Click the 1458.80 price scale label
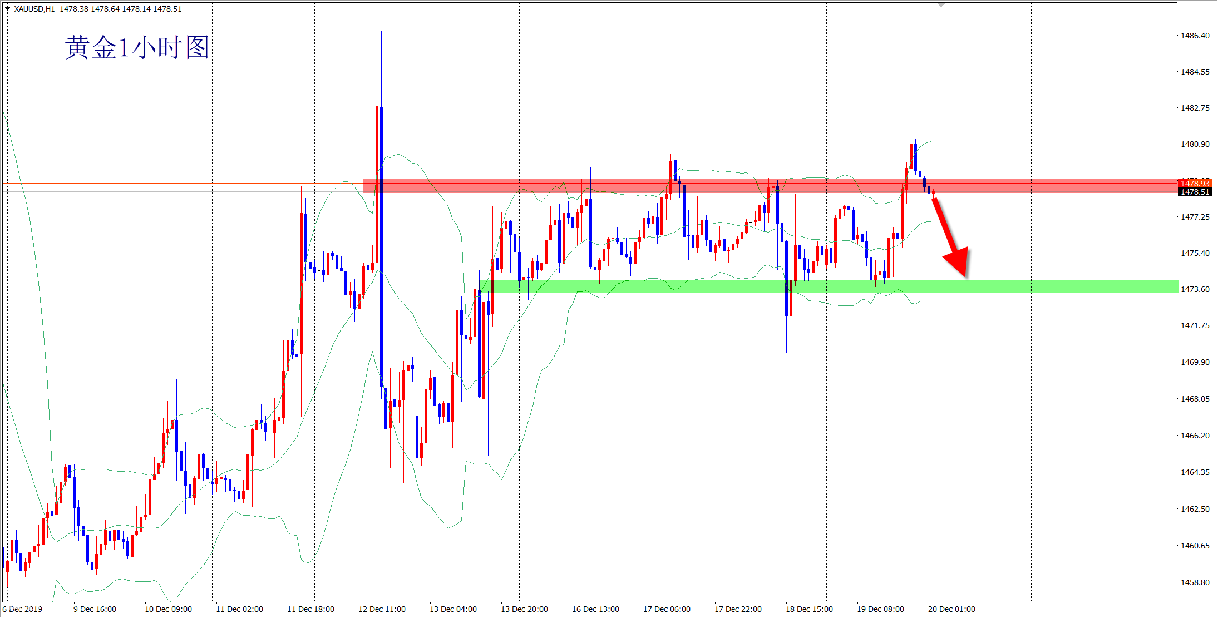Viewport: 1218px width, 618px height. (x=1195, y=582)
